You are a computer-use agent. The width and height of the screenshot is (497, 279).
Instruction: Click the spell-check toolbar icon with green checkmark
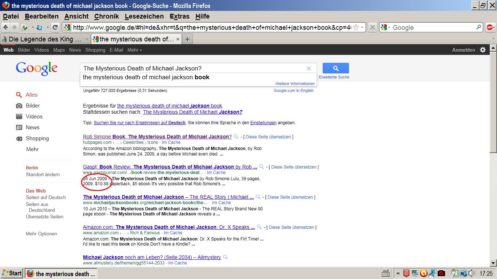coord(25,27)
